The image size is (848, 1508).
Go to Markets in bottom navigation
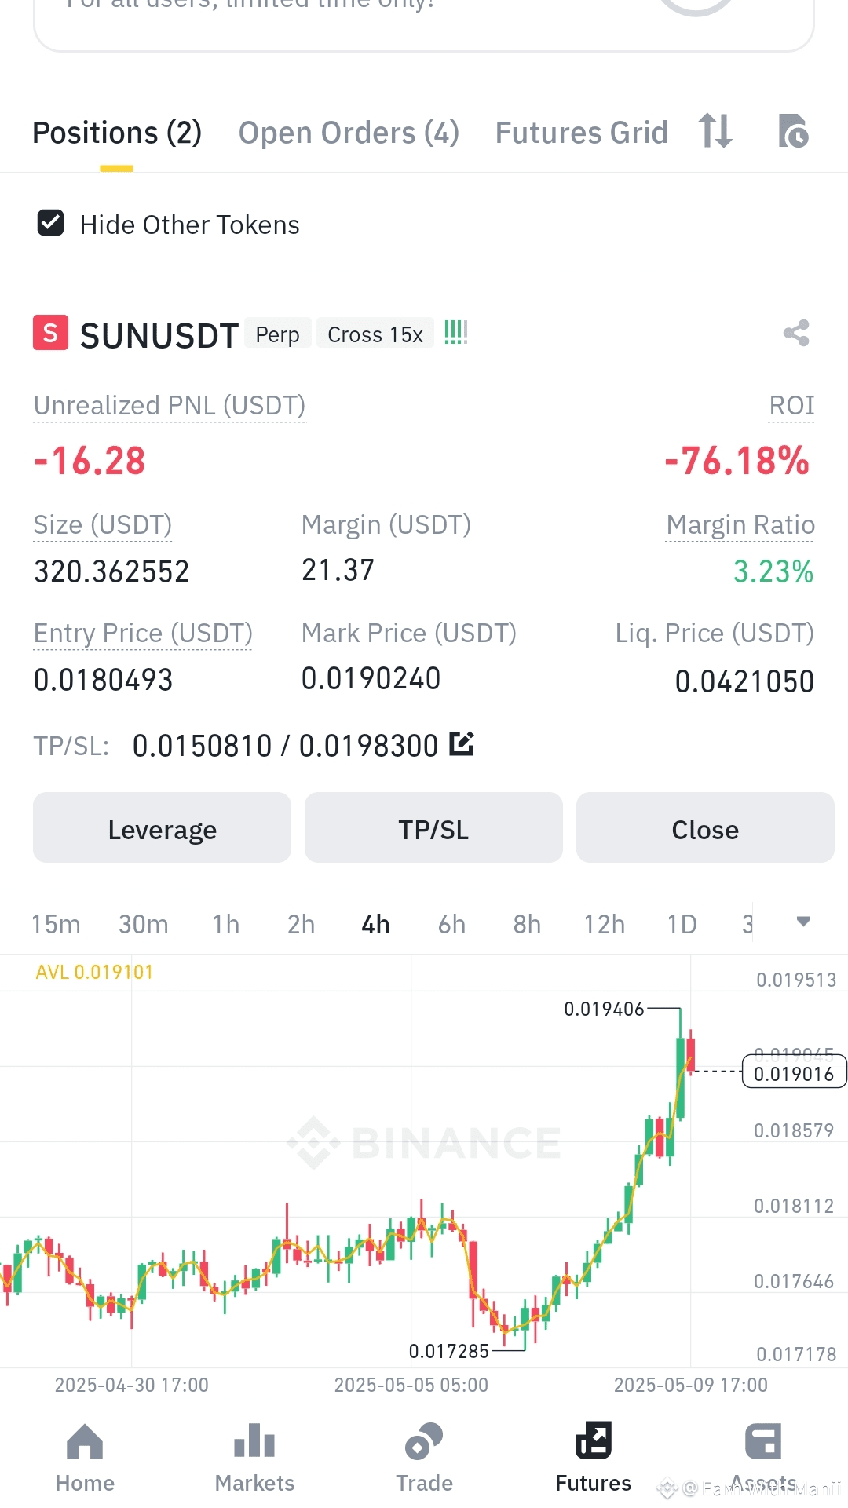(254, 1442)
